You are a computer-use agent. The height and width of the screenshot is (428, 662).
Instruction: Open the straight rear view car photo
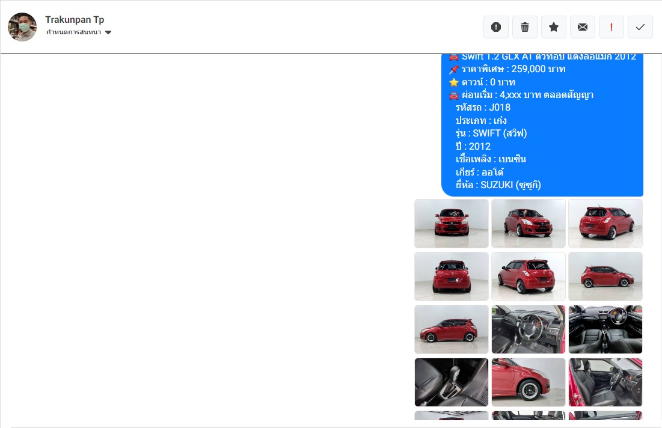452,277
